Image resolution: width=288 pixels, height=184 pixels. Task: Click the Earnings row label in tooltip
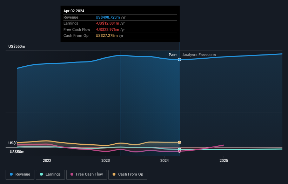click(x=71, y=23)
